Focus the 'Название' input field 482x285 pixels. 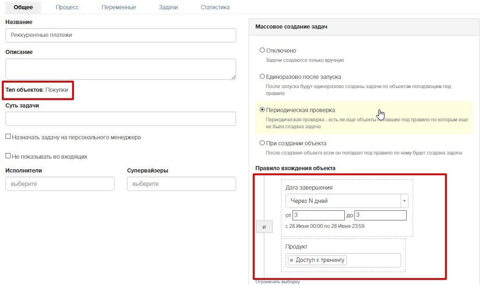[x=121, y=36]
